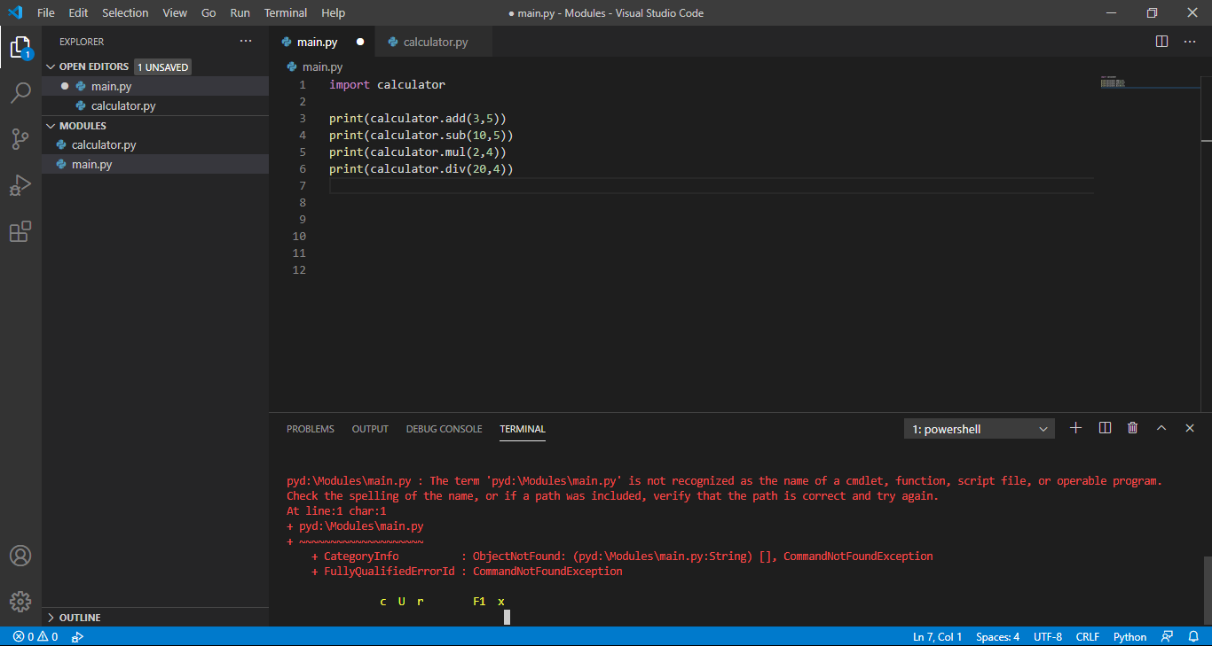Screen dimensions: 1212x646
Task: Kill the terminal with trash icon
Action: coord(1132,428)
